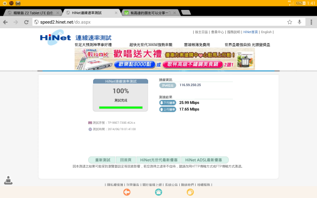The image size is (317, 198).
Task: Open the 雲端帳簿免費用 promo link
Action: click(197, 45)
